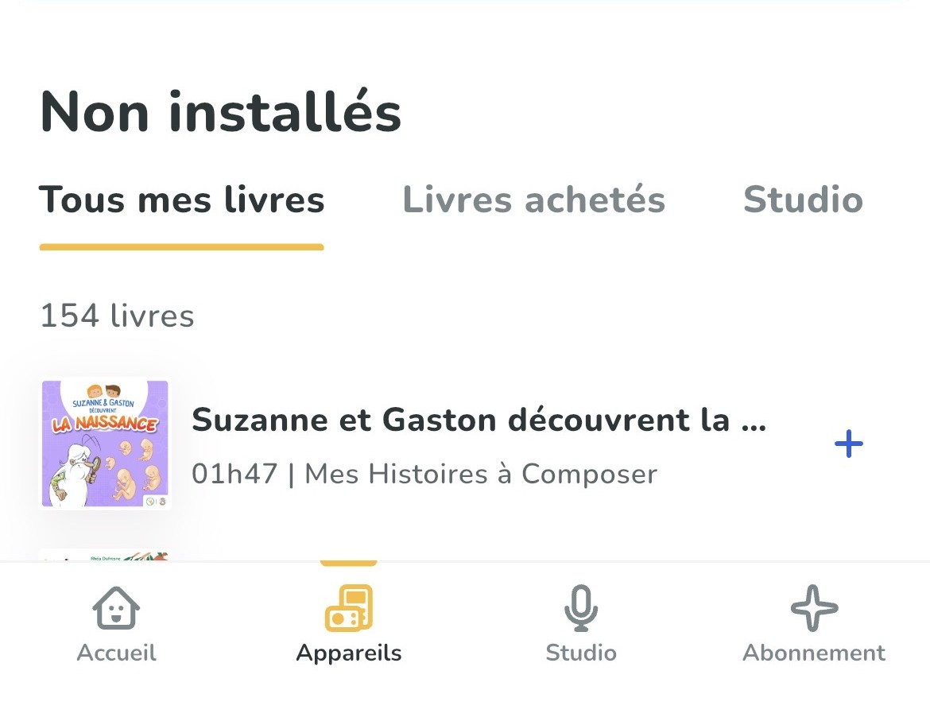Viewport: 930px width, 721px height.
Task: Tap the 154 livres count text
Action: (117, 316)
